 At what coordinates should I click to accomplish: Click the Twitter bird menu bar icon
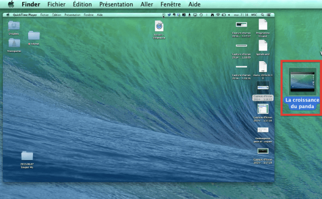(x=169, y=15)
